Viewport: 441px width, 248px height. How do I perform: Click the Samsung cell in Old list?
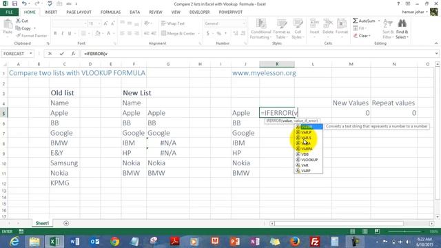pyautogui.click(x=64, y=163)
